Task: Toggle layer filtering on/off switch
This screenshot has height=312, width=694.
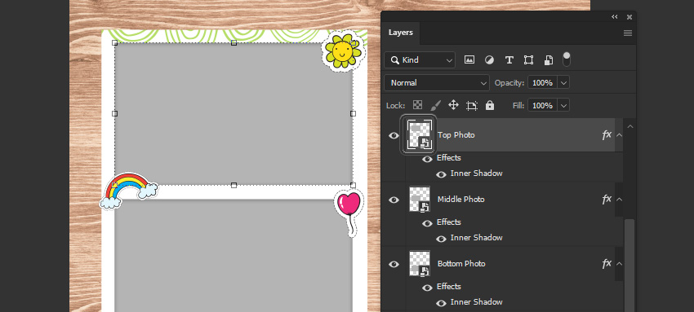Action: pos(567,59)
